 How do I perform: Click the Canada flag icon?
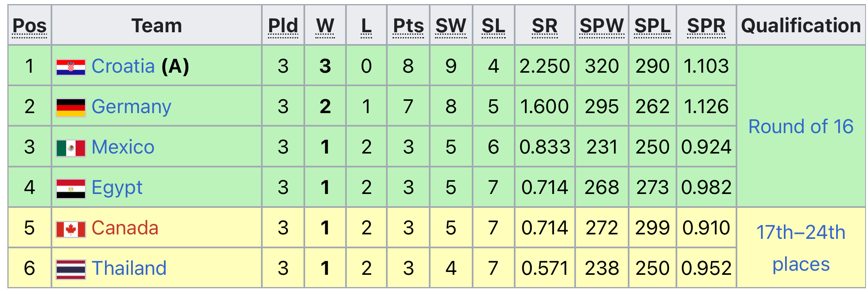(71, 229)
